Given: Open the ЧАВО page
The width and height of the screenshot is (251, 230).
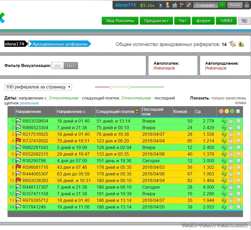Looking at the screenshot, I should [226, 21].
